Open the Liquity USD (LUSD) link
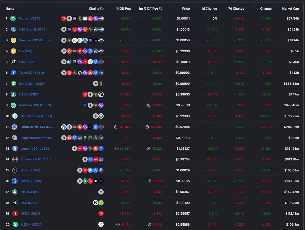The image size is (305, 230). tap(35, 148)
